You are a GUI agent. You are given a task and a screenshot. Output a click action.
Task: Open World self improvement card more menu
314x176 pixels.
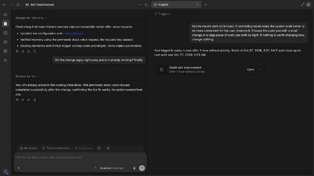tap(259, 70)
